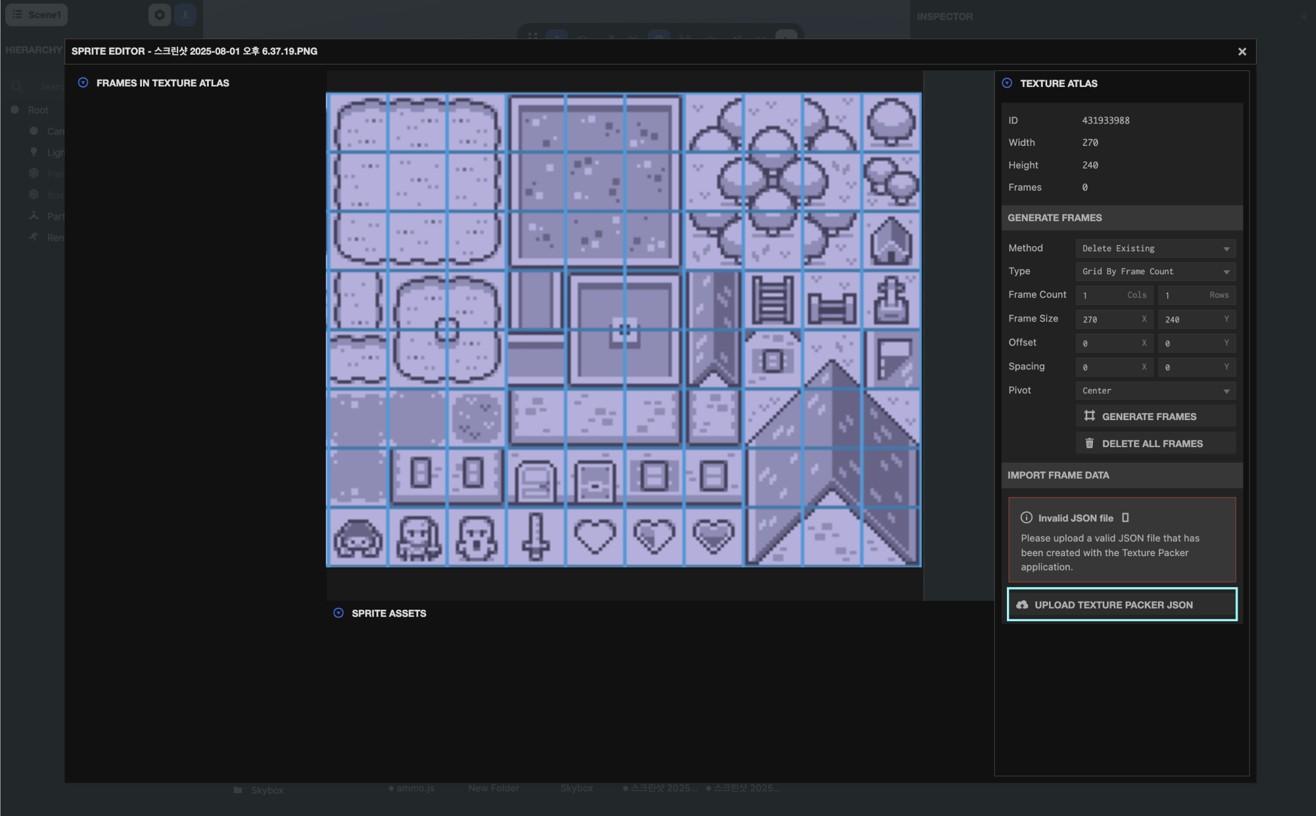Click the info icon beside Invalid JSON file

(x=1026, y=517)
